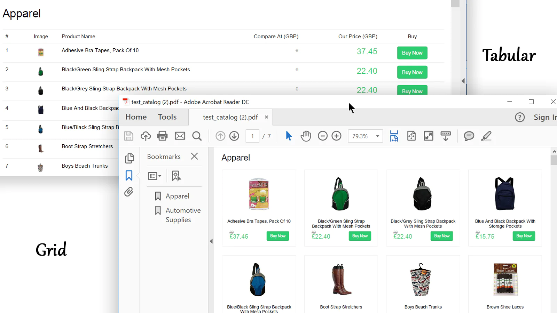Screen dimensions: 557x313
Task: Select the Hand pan tool
Action: [306, 136]
